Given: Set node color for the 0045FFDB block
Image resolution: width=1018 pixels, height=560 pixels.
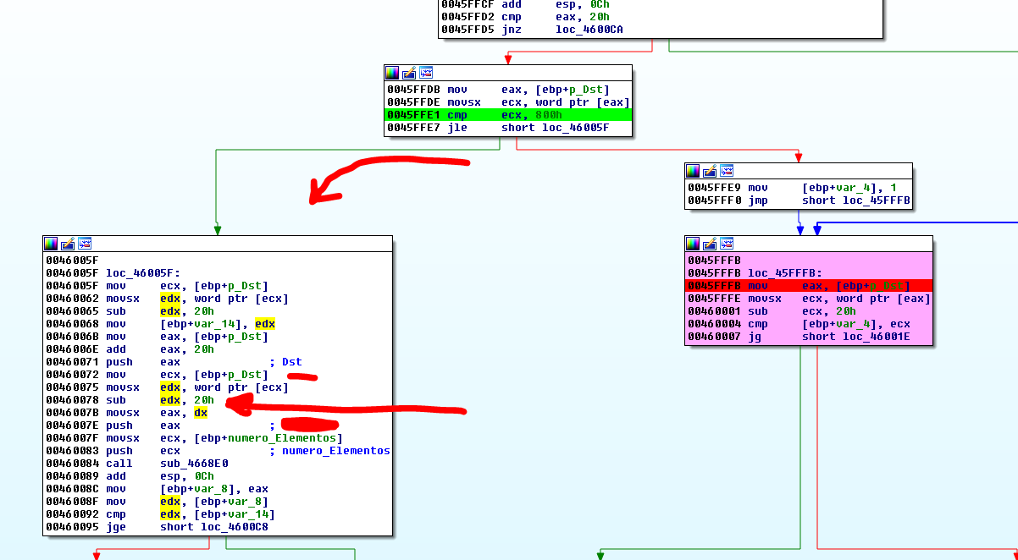Looking at the screenshot, I should (391, 73).
